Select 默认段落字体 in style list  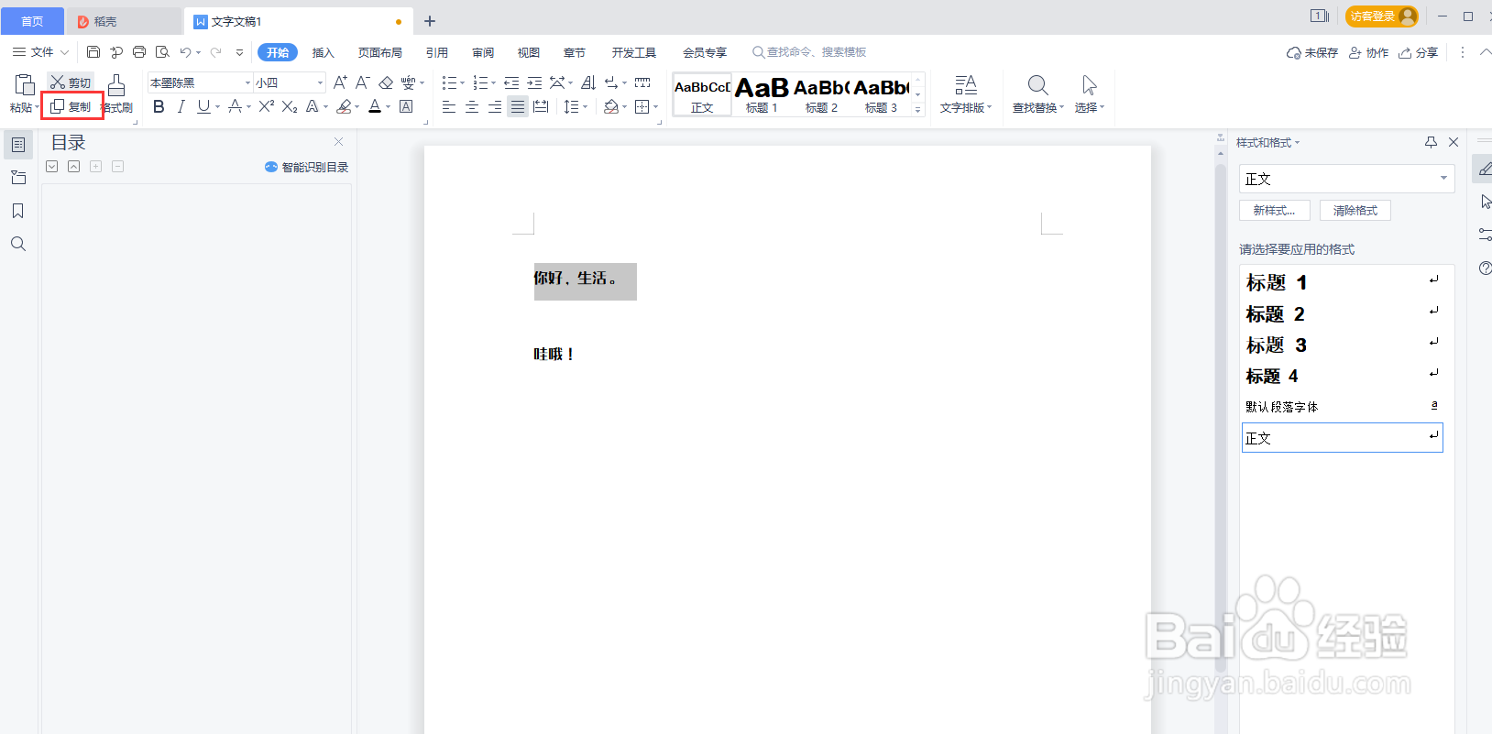1343,407
